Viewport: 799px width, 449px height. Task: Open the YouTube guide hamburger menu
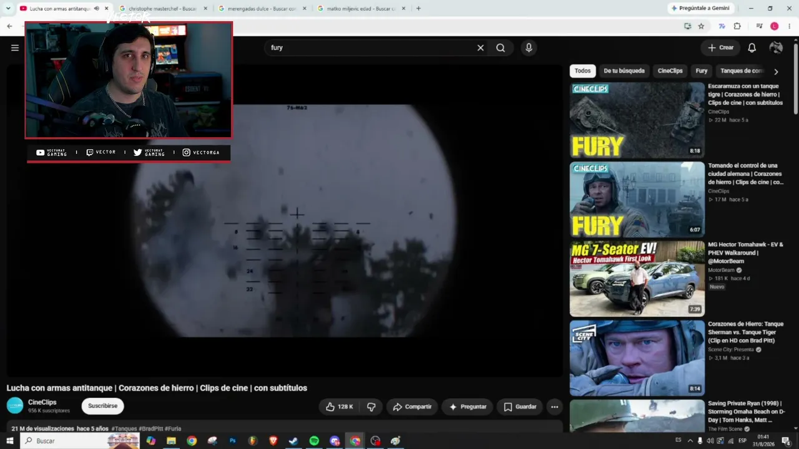tap(15, 47)
